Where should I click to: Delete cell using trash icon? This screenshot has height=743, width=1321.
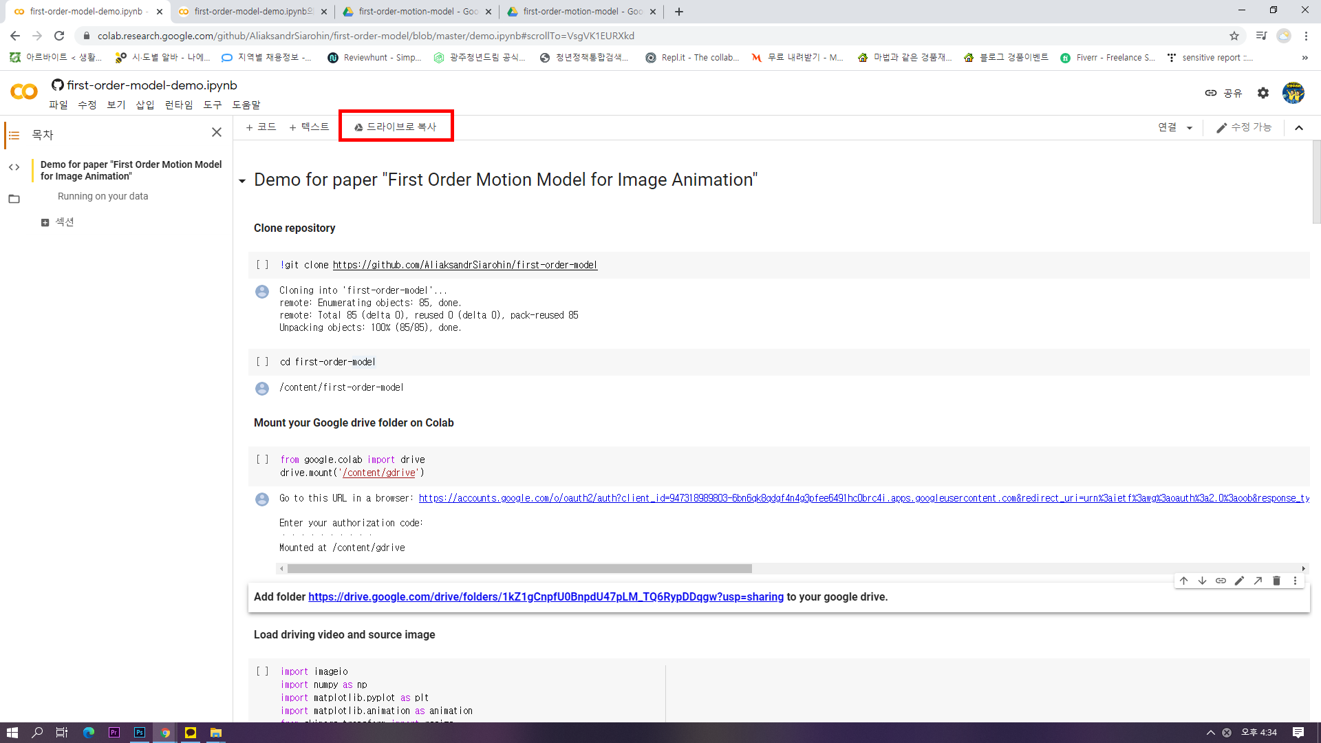pyautogui.click(x=1276, y=581)
